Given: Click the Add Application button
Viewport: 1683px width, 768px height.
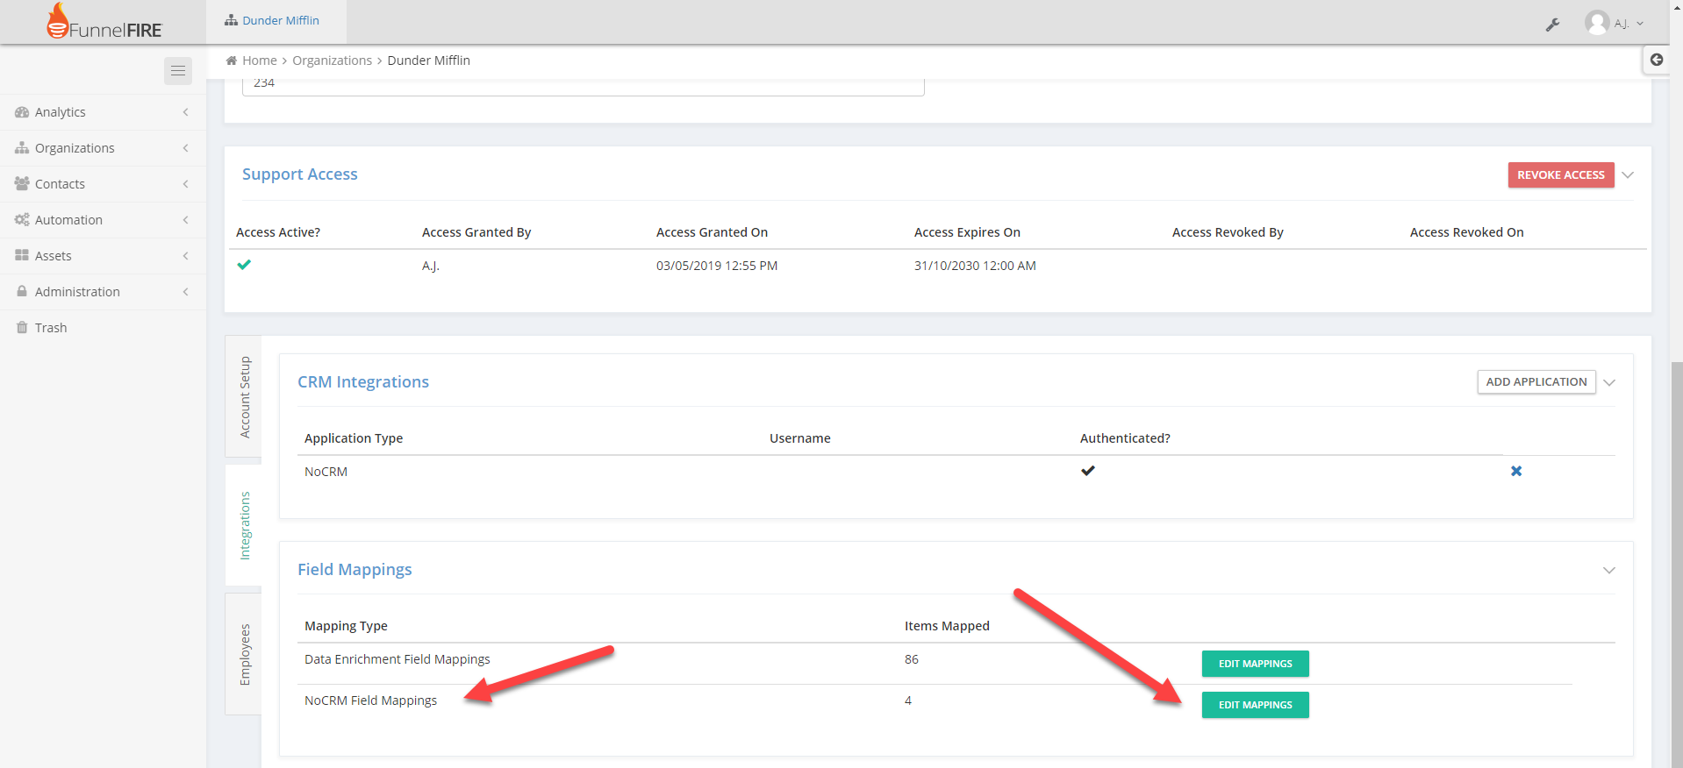Looking at the screenshot, I should [x=1536, y=382].
